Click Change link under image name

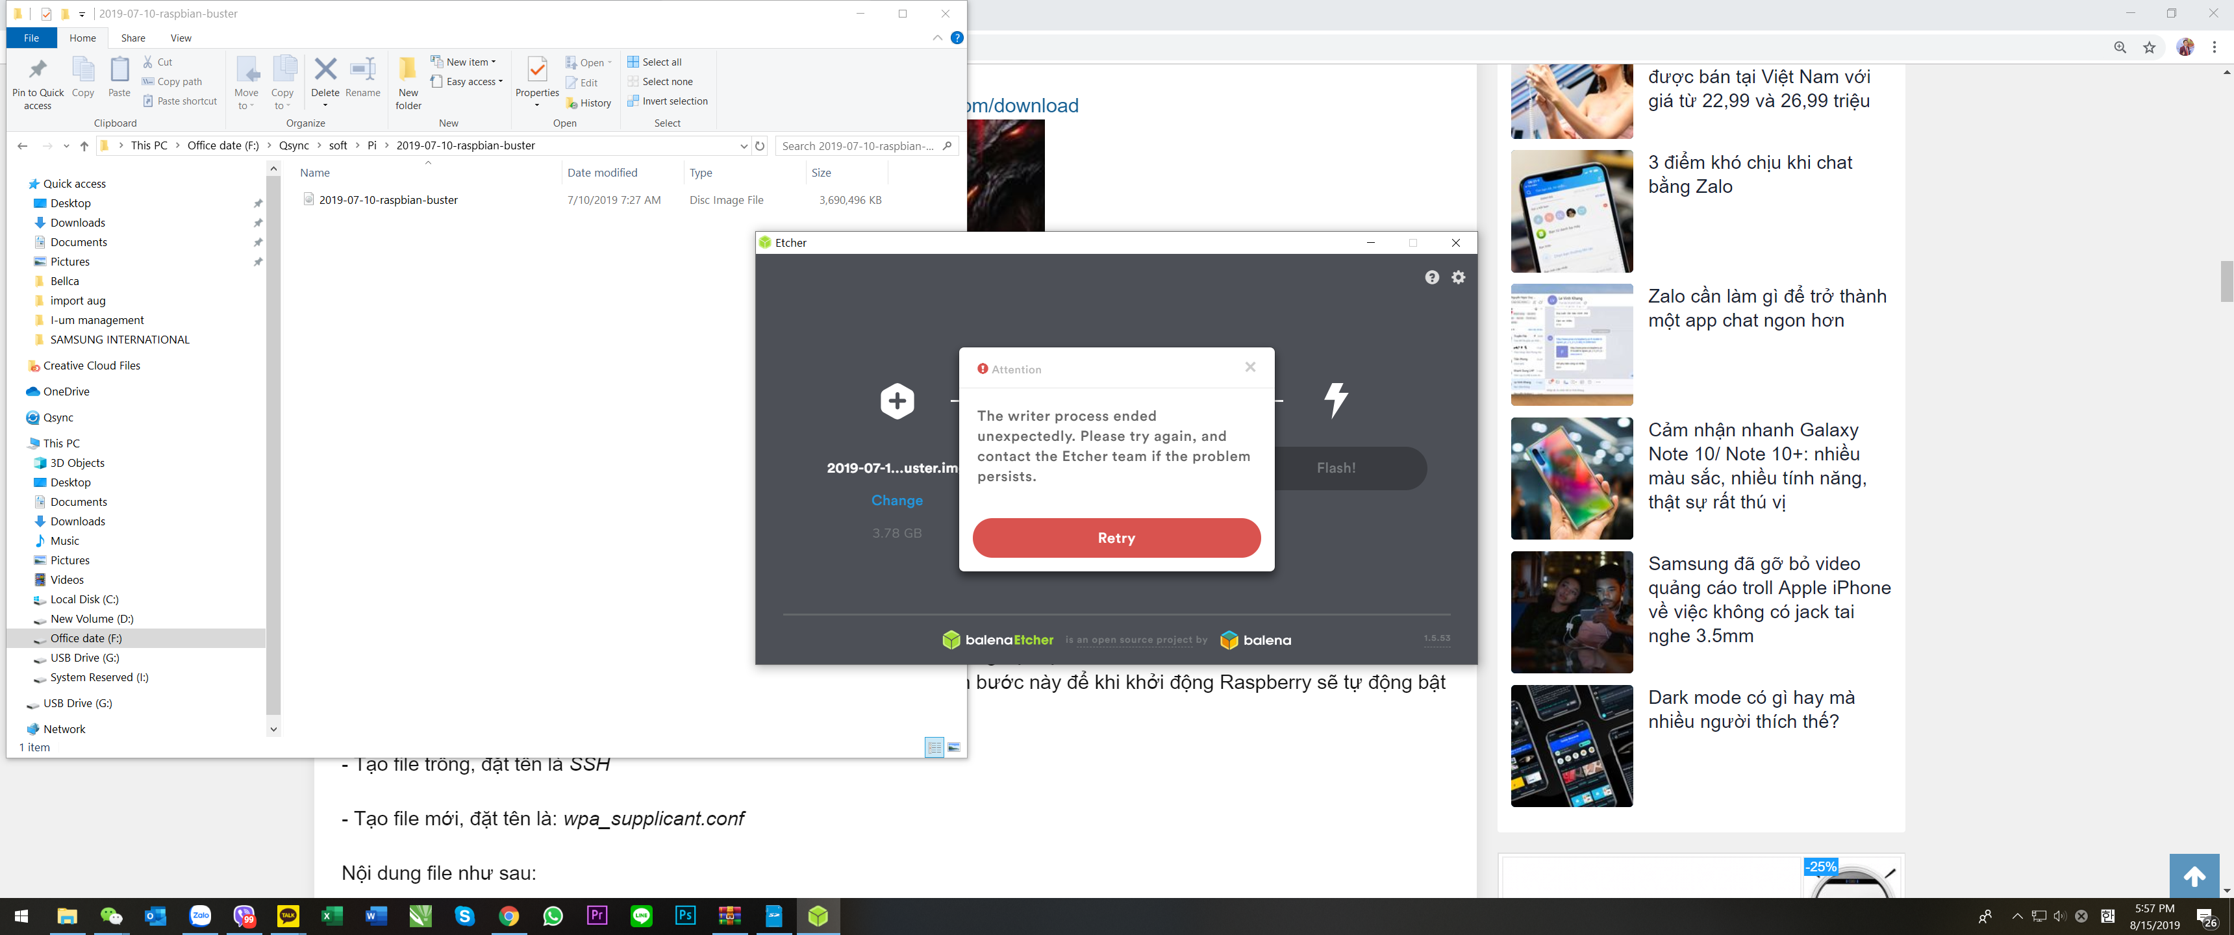(x=897, y=501)
